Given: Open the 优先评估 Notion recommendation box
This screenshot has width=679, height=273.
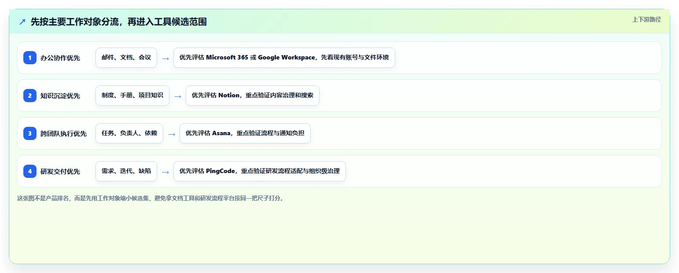Looking at the screenshot, I should (x=253, y=96).
